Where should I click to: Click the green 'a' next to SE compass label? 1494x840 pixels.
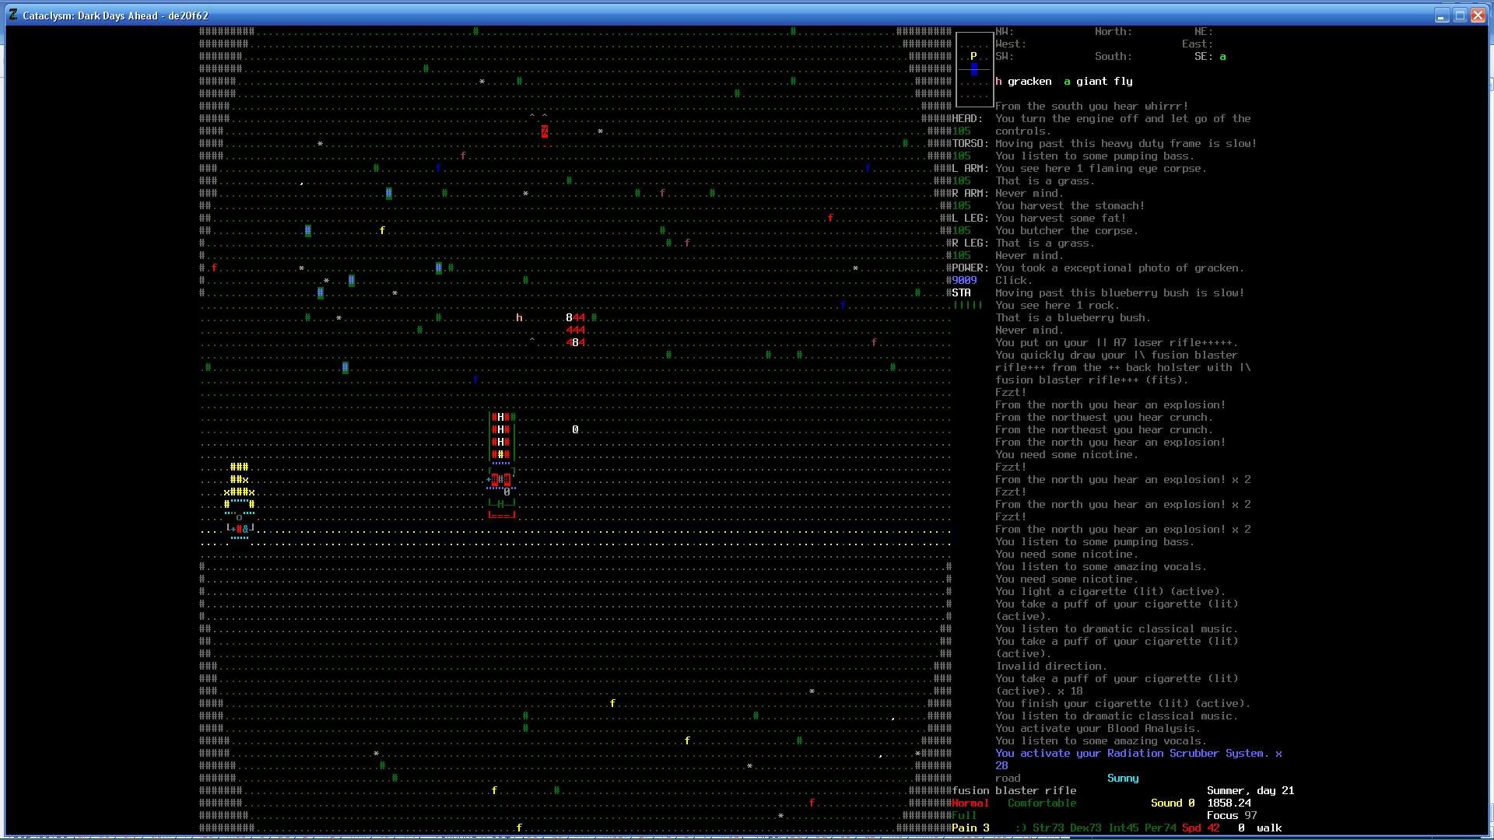[1222, 56]
